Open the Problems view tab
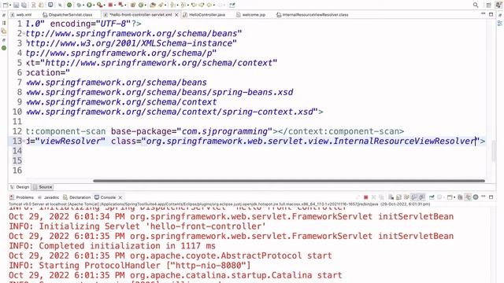Image resolution: width=504 pixels, height=283 pixels. [x=22, y=197]
